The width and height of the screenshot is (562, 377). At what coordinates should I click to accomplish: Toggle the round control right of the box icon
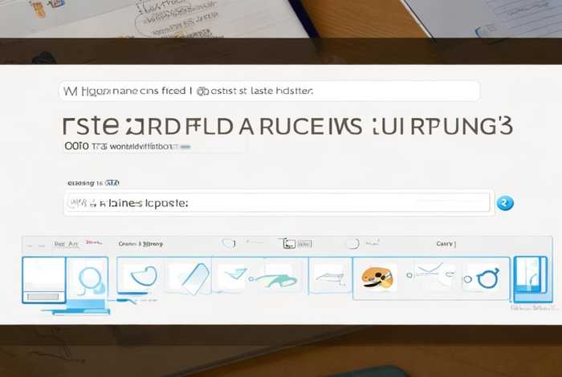click(351, 242)
